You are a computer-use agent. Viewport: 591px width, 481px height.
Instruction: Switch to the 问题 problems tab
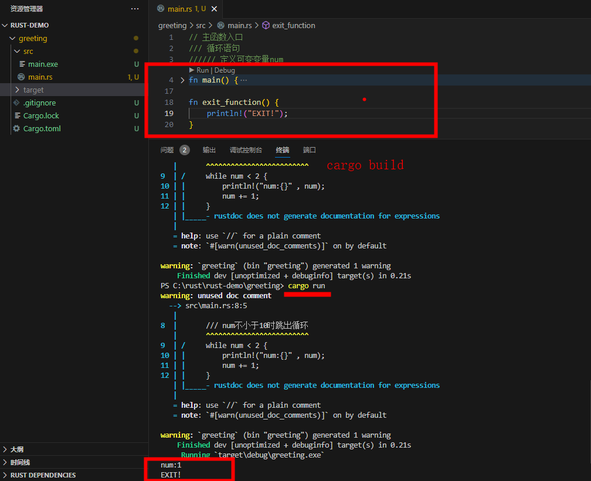[x=167, y=151]
